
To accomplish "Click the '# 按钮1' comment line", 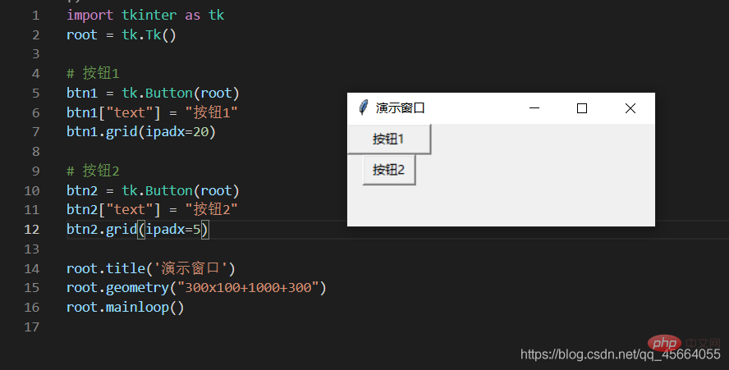I will click(93, 73).
